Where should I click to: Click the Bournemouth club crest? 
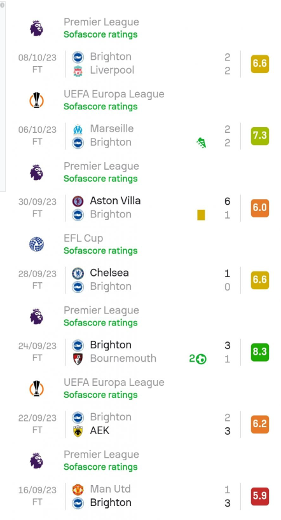pyautogui.click(x=78, y=359)
